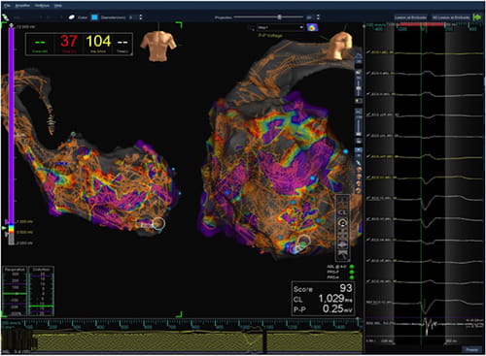486x356 pixels.
Task: Toggle the green PRS-A status indicator
Action: click(x=352, y=277)
